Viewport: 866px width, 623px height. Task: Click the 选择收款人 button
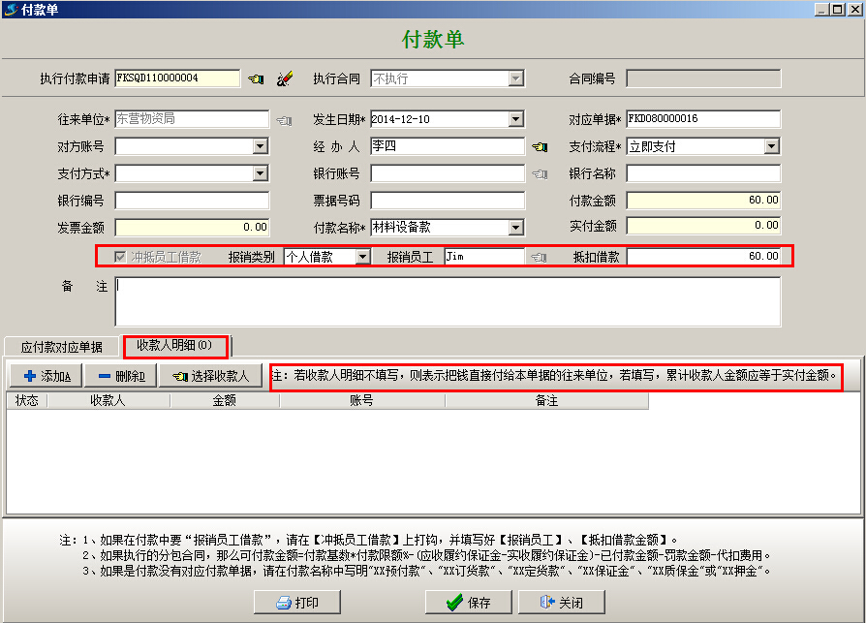pyautogui.click(x=210, y=376)
